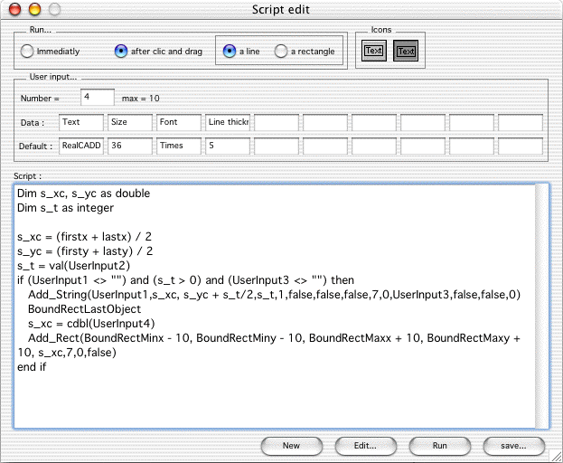
Task: Click the Default field with Times
Action: click(x=179, y=146)
